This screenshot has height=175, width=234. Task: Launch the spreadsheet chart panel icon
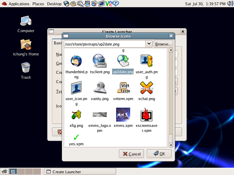click(94, 3)
